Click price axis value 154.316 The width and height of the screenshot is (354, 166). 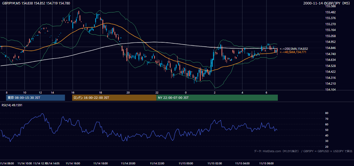point(330,78)
